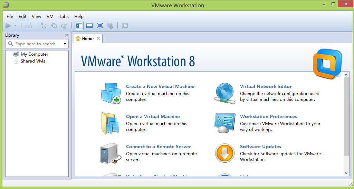The image size is (354, 189).
Task: Open the VM menu
Action: click(50, 17)
